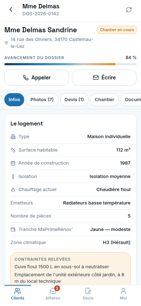
Task: Open the Clients section in bottom navigation
Action: pos(17,294)
